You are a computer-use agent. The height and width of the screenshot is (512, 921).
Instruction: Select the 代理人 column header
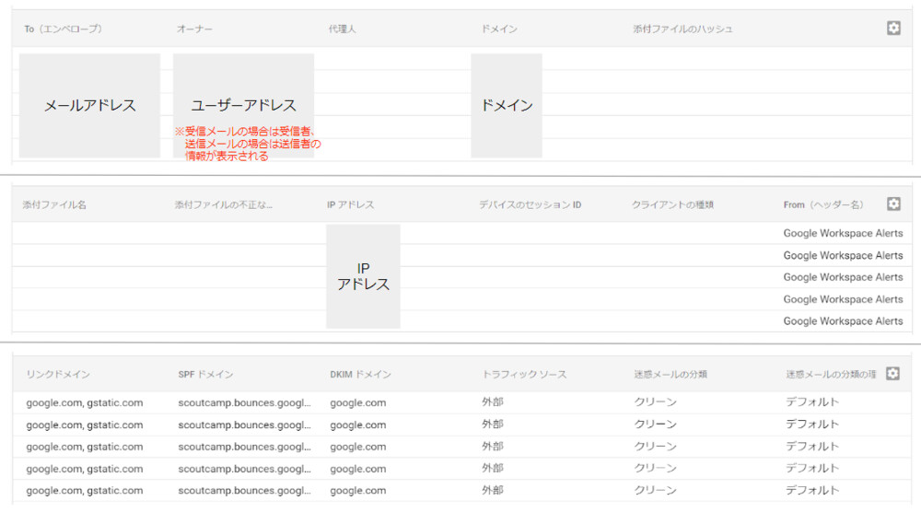pyautogui.click(x=342, y=29)
